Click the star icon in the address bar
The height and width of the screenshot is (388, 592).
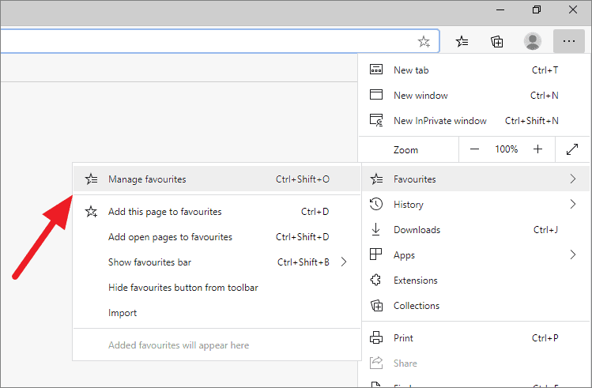[x=424, y=42]
